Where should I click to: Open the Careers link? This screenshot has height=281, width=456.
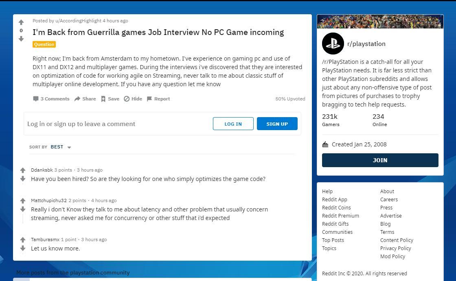389,200
